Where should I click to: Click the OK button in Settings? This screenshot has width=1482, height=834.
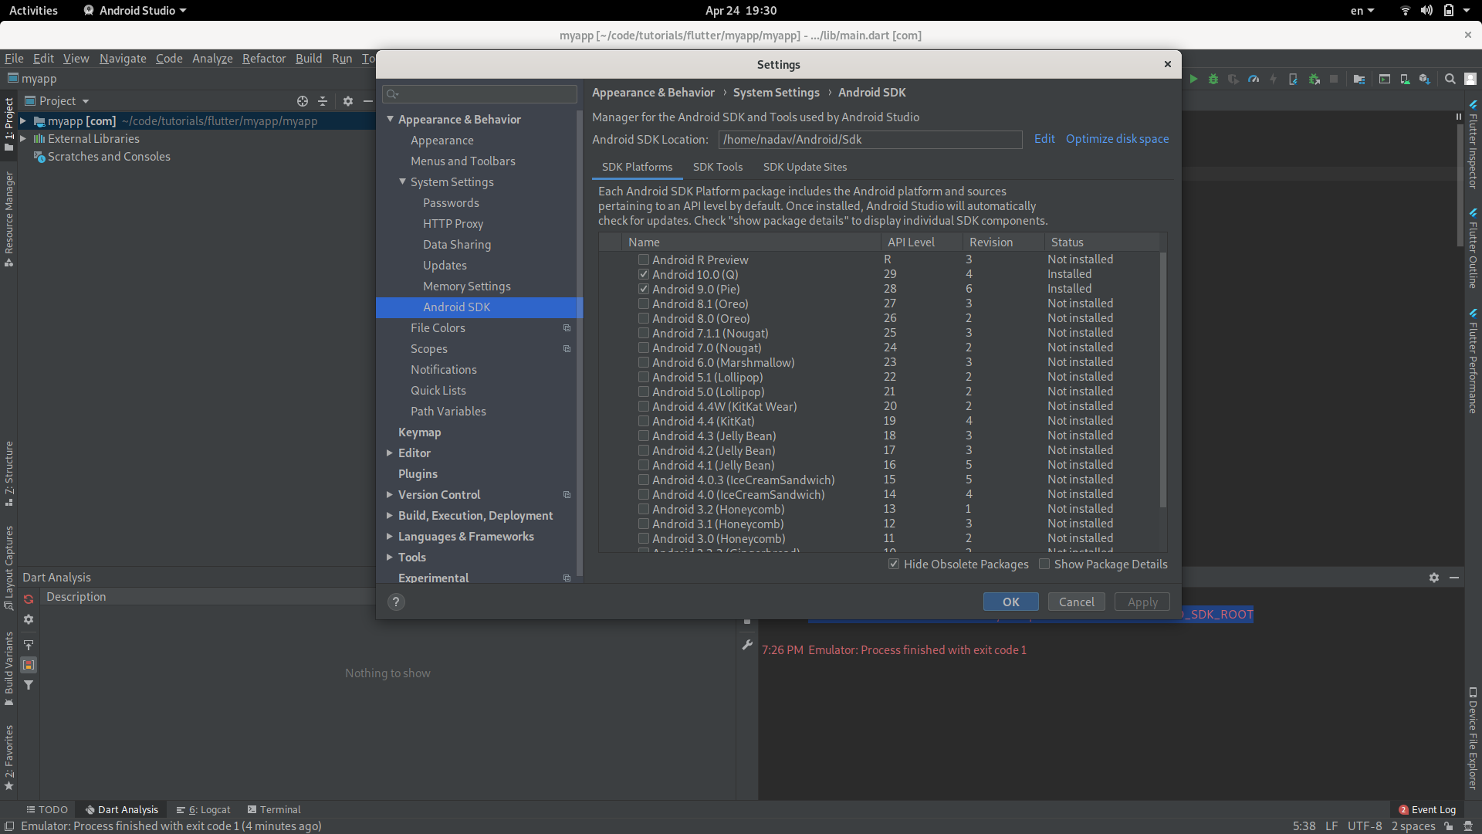[x=1011, y=602]
